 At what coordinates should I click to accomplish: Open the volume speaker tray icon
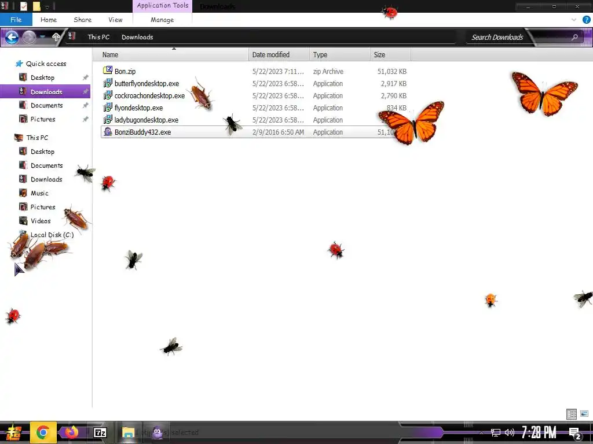click(x=510, y=432)
